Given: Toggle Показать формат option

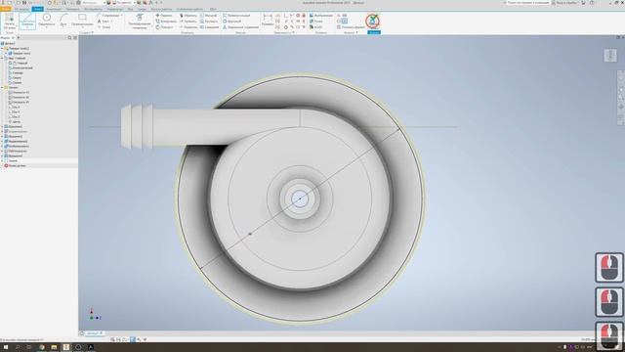Looking at the screenshot, I should pyautogui.click(x=351, y=27).
